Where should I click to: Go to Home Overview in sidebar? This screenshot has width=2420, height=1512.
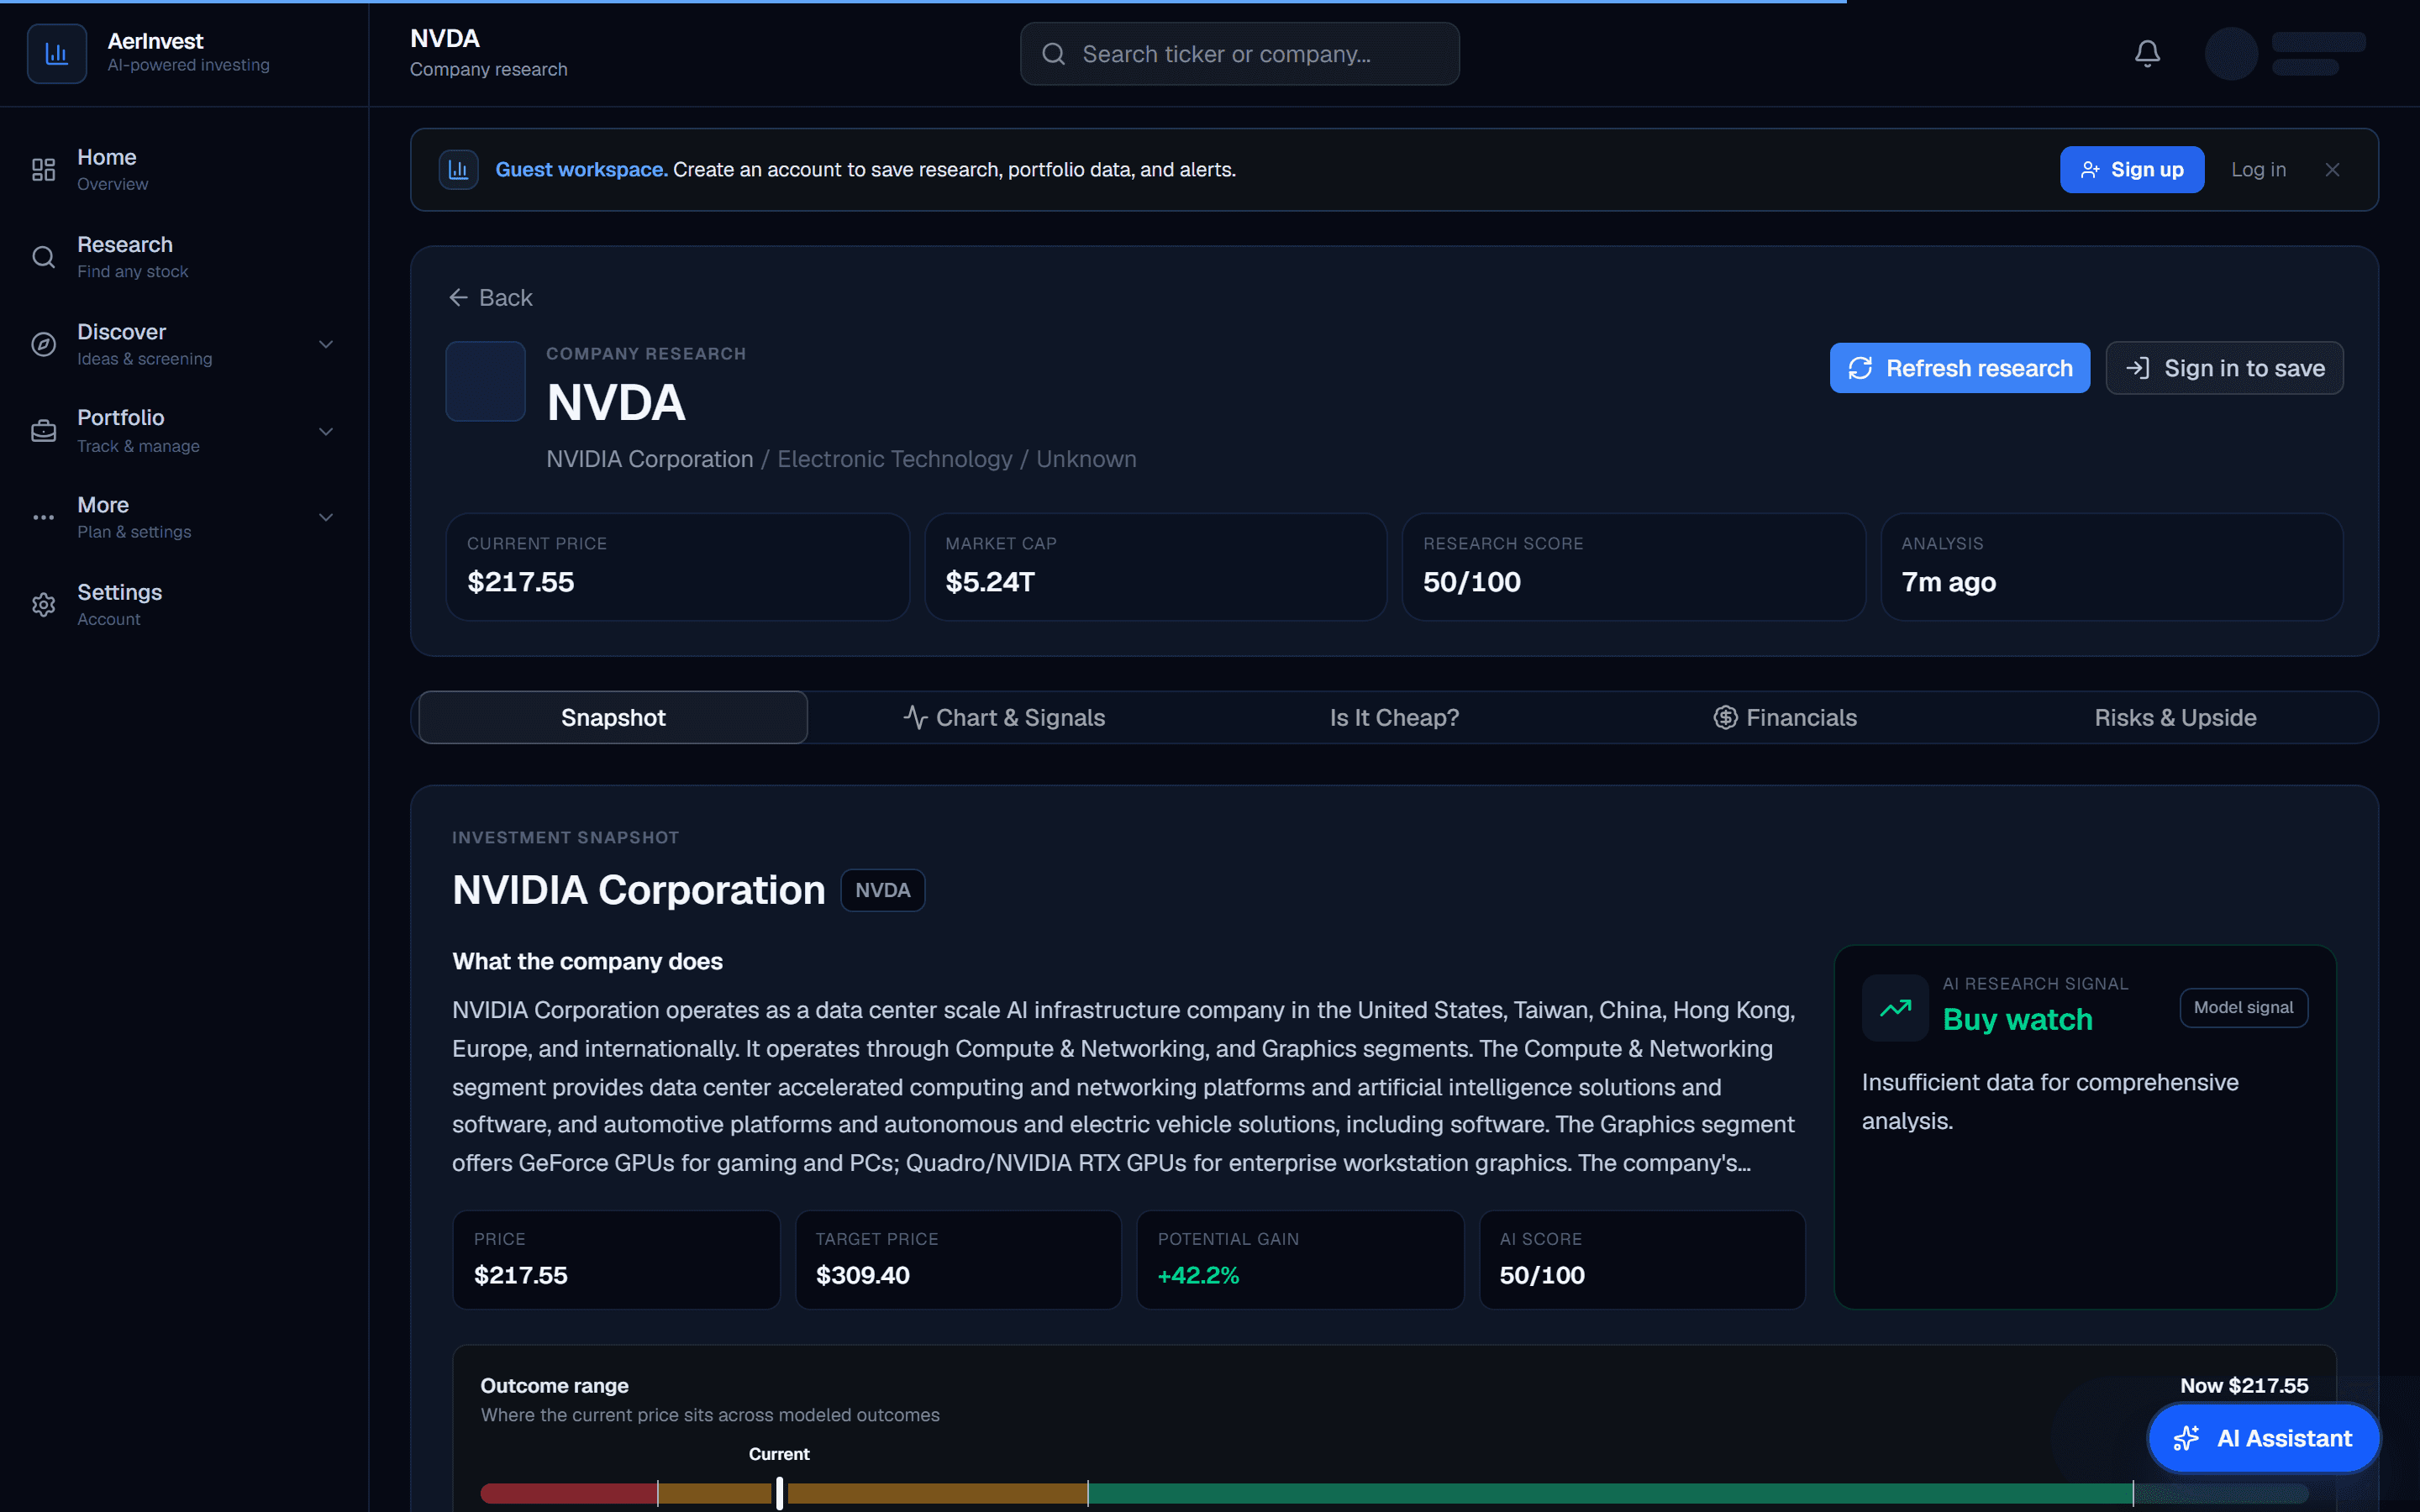click(x=184, y=170)
